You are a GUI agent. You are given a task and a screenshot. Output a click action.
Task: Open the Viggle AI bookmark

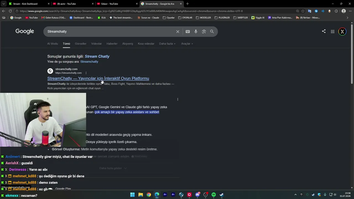coord(258,18)
